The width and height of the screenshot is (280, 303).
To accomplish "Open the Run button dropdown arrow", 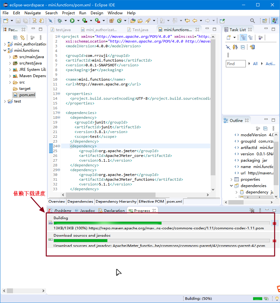I will click(78, 21).
